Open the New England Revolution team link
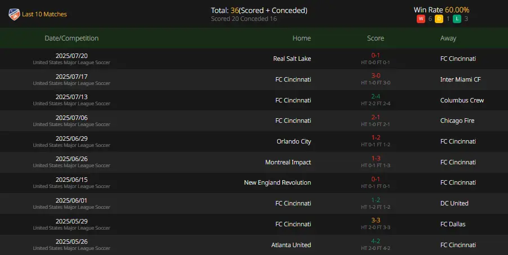The width and height of the screenshot is (508, 255). (277, 183)
